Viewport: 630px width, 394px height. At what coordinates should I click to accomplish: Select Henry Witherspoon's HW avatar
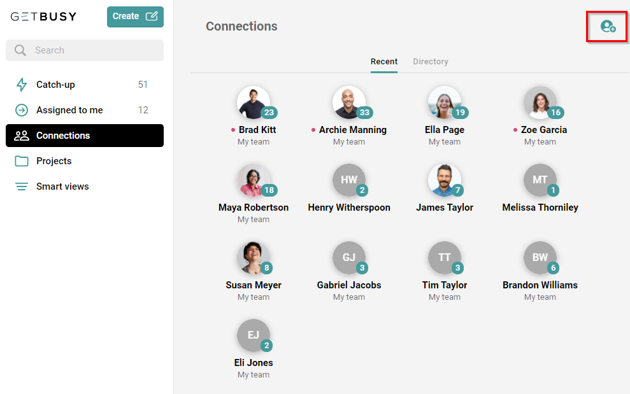(x=349, y=180)
